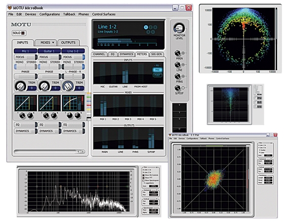Open the File menu

click(x=10, y=14)
